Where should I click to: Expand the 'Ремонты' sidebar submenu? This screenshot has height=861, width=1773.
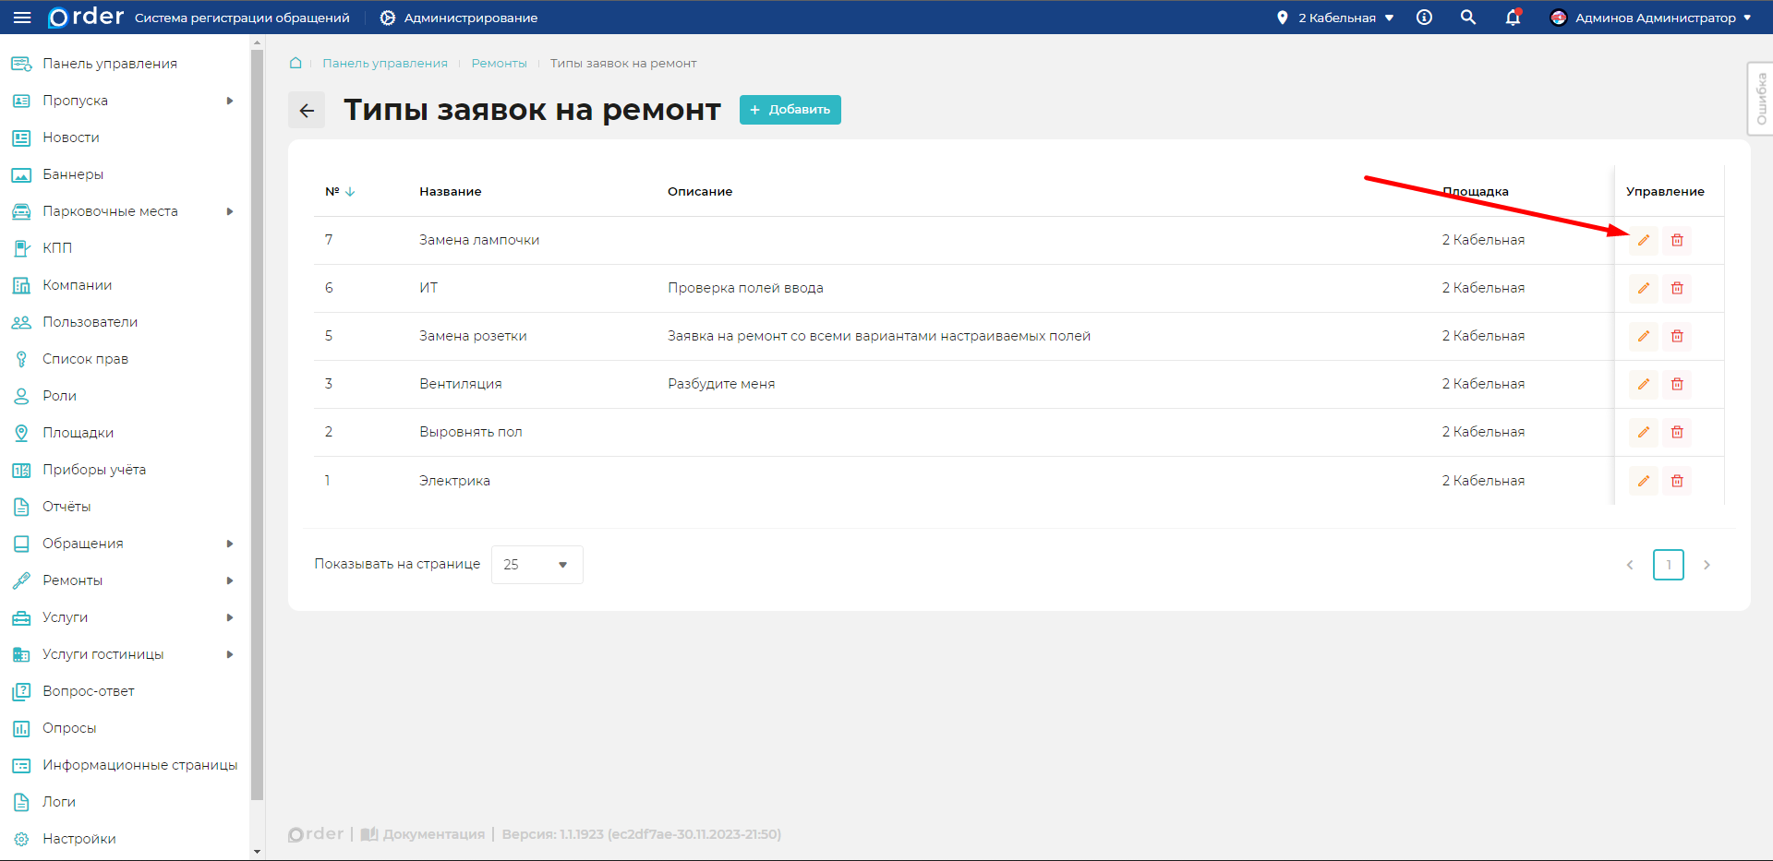point(230,580)
